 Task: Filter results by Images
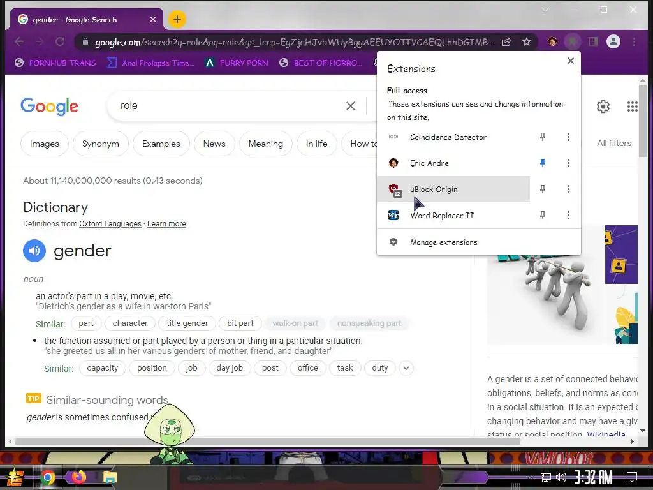point(45,144)
